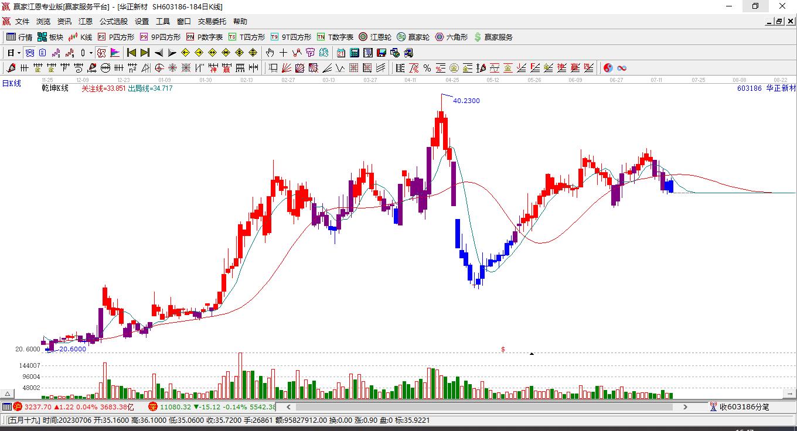This screenshot has width=797, height=431.
Task: Select the hand pan tool
Action: pos(270,53)
